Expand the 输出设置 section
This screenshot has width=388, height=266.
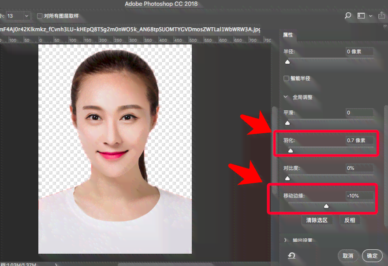pos(285,240)
